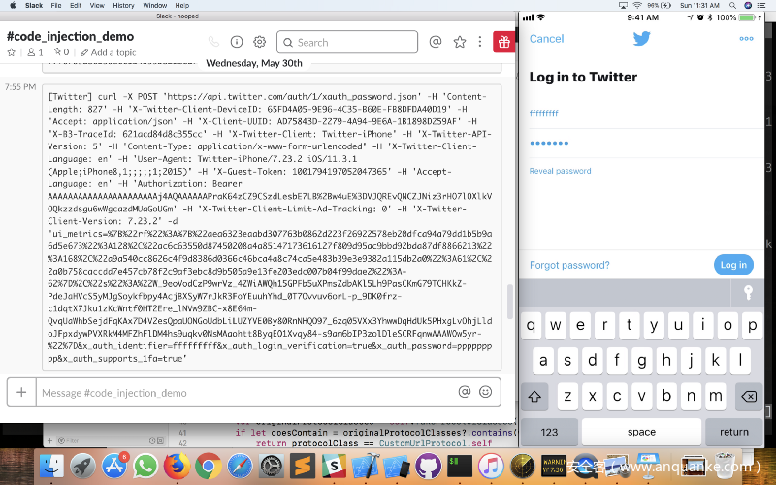This screenshot has width=776, height=485.
Task: Open Xcode from the Dock
Action: pyautogui.click(x=366, y=467)
